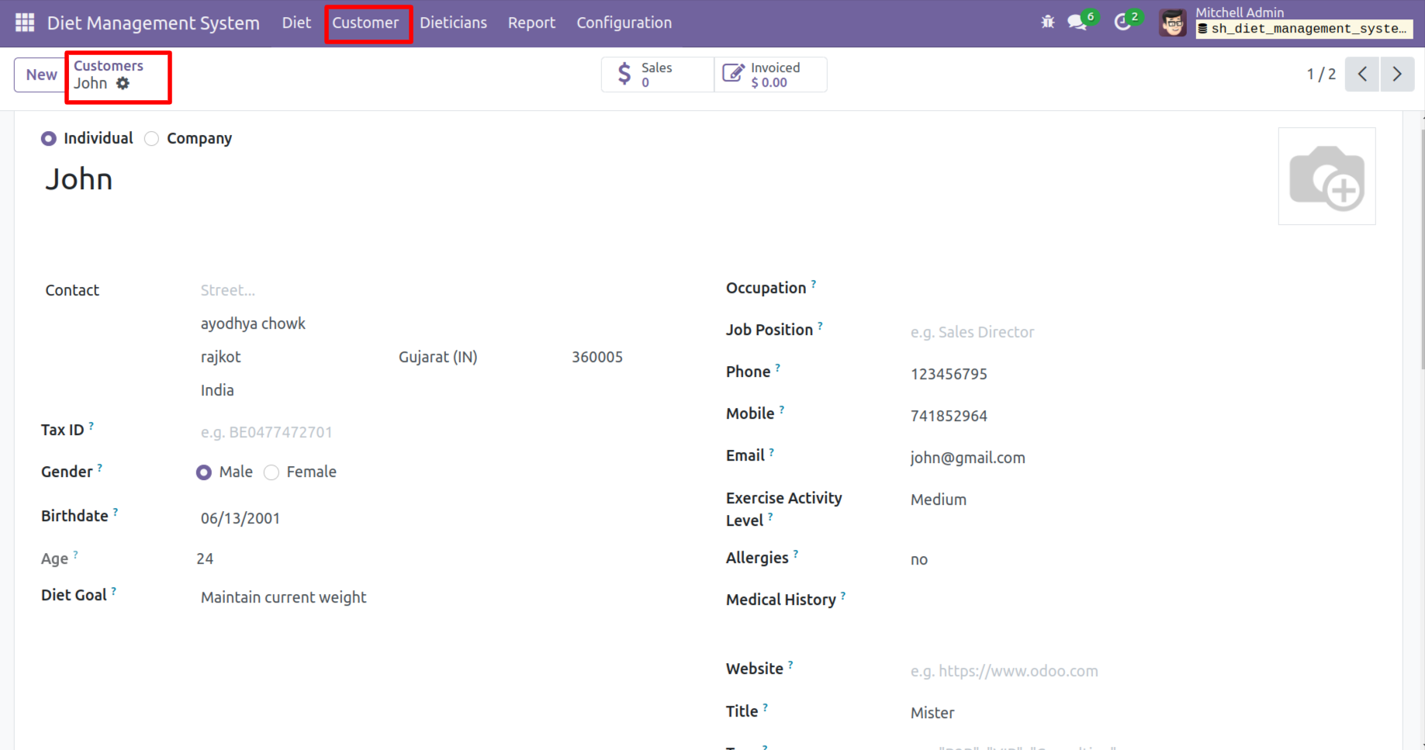Create a New customer record
This screenshot has width=1425, height=750.
(41, 74)
